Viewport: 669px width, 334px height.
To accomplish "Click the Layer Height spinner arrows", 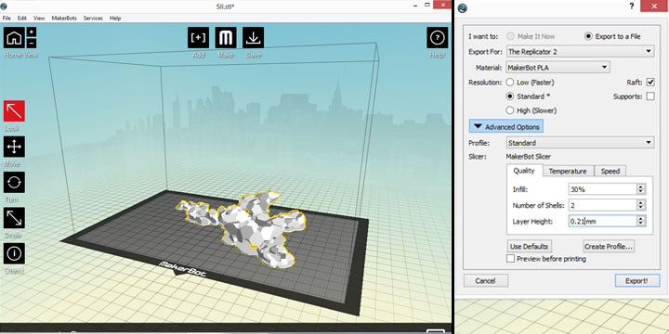I will point(641,221).
